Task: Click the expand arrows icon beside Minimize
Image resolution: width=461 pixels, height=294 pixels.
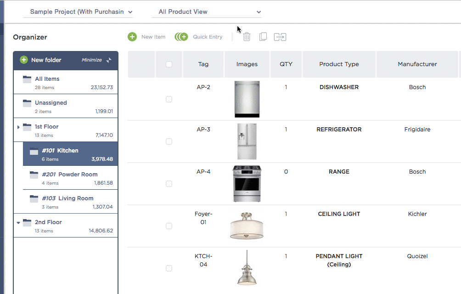Action: point(109,60)
